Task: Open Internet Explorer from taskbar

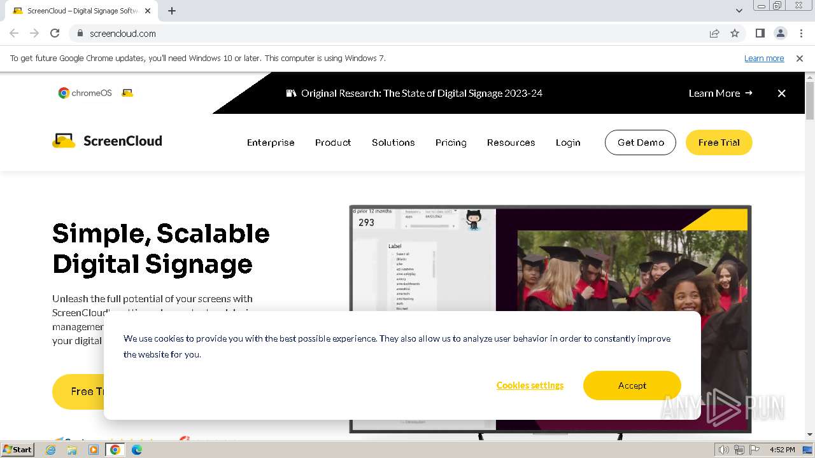Action: 51,450
